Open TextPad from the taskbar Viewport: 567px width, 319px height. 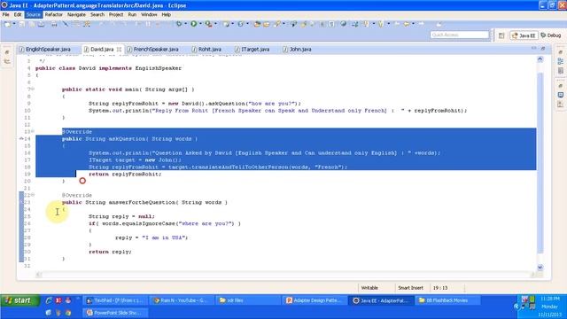[115, 300]
